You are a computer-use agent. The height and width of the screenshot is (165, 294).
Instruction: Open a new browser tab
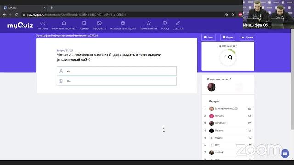tap(51, 8)
